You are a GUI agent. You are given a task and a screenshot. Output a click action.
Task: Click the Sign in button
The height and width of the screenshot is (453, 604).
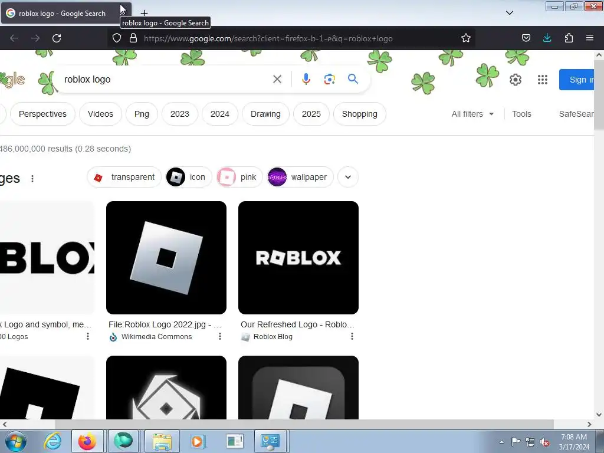pyautogui.click(x=577, y=80)
